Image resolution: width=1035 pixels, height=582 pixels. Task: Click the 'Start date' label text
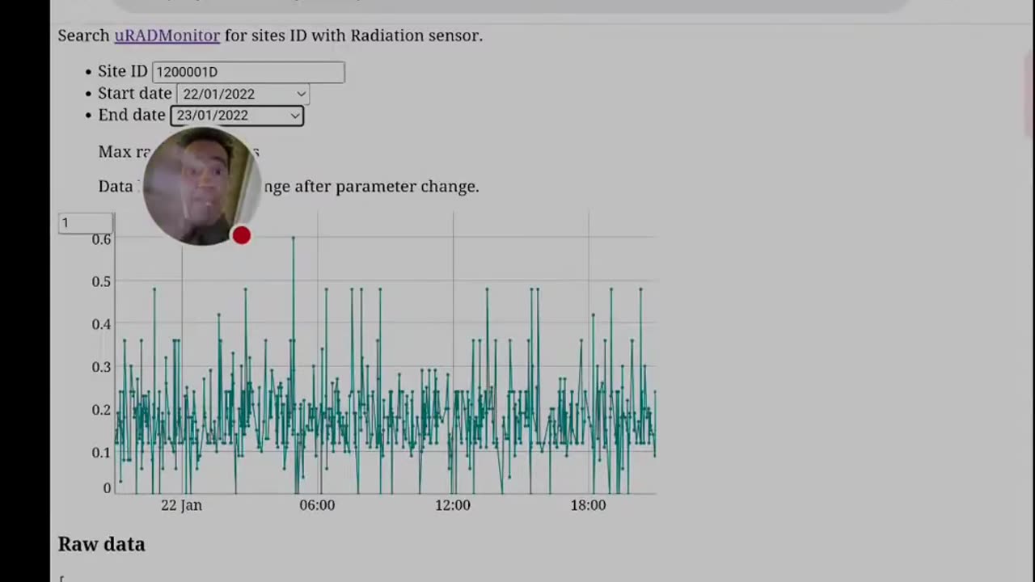[x=135, y=94]
